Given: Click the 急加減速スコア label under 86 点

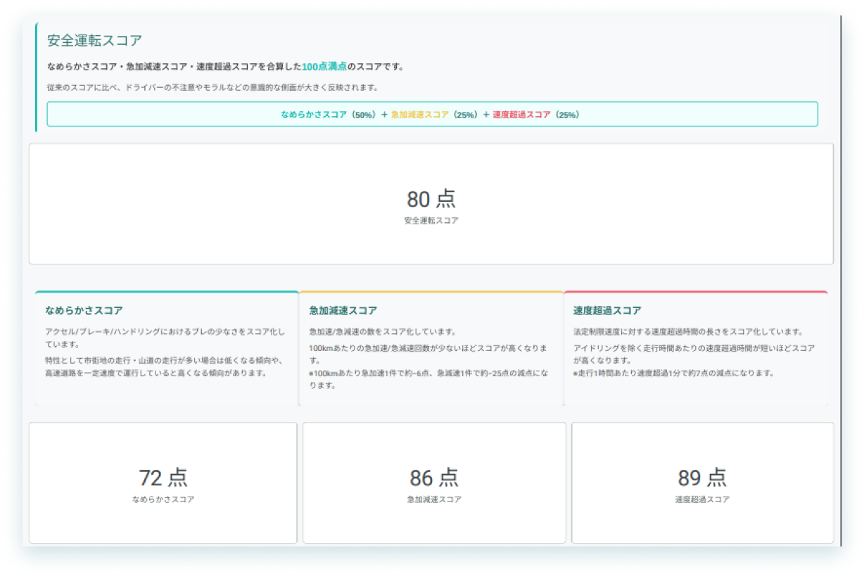Looking at the screenshot, I should pos(434,500).
